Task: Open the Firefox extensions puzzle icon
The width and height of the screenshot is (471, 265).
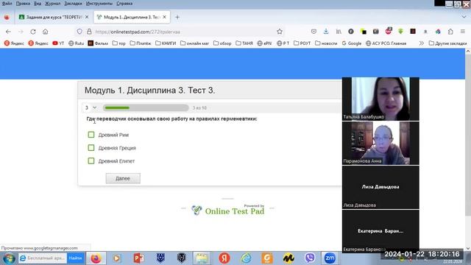Action: tap(450, 32)
